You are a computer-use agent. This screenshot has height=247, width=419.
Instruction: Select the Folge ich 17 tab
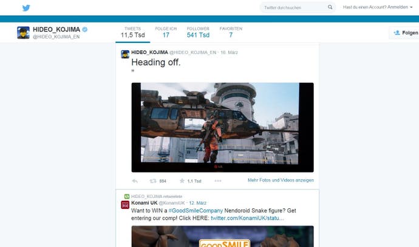(x=166, y=33)
